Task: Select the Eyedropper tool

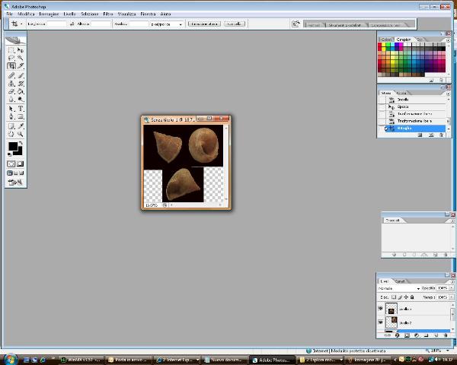Action: point(21,126)
